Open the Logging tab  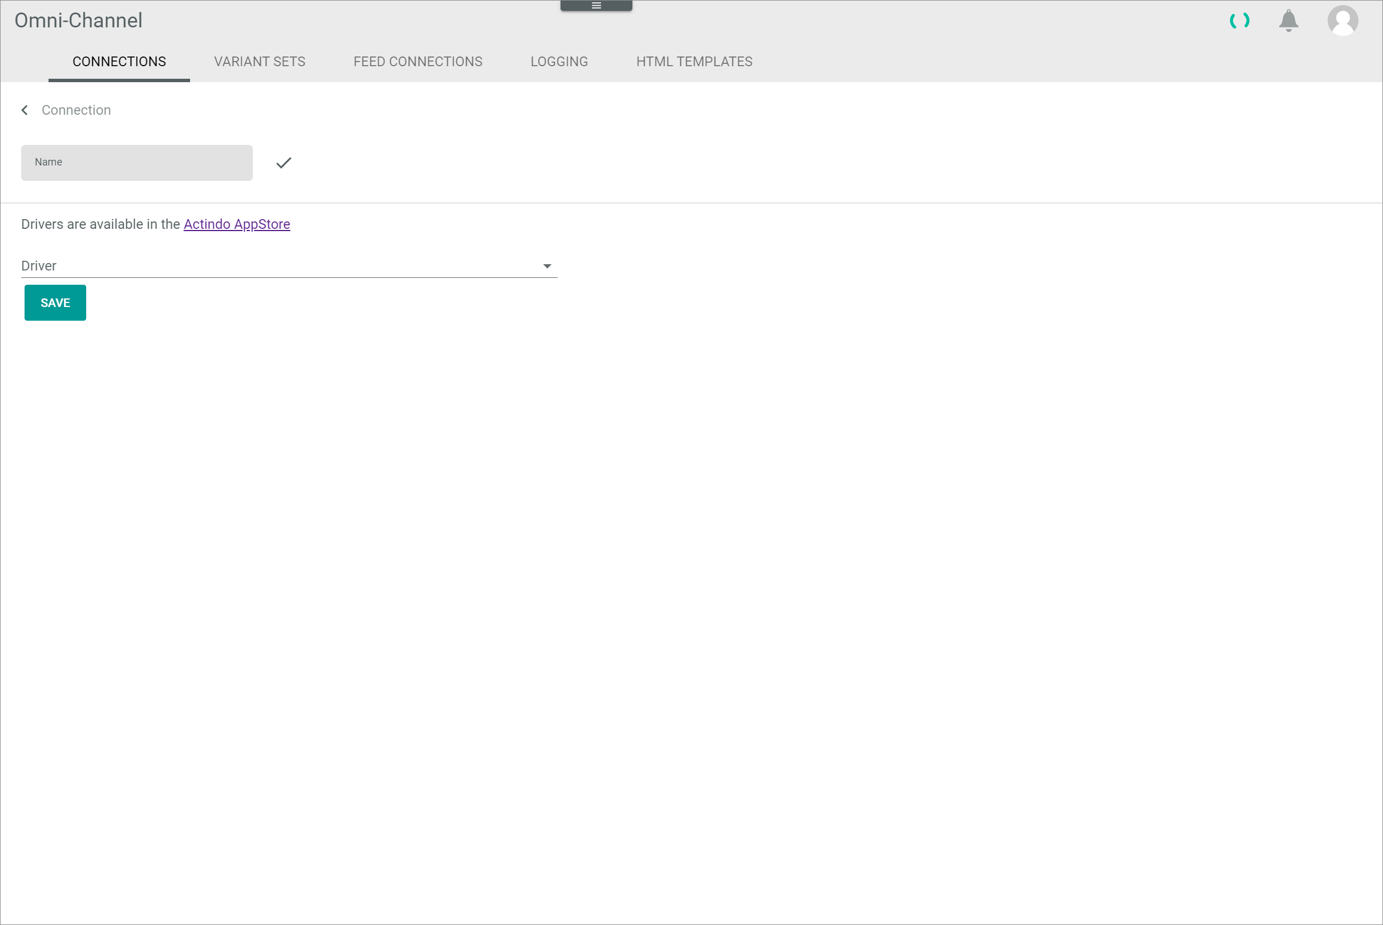tap(559, 62)
